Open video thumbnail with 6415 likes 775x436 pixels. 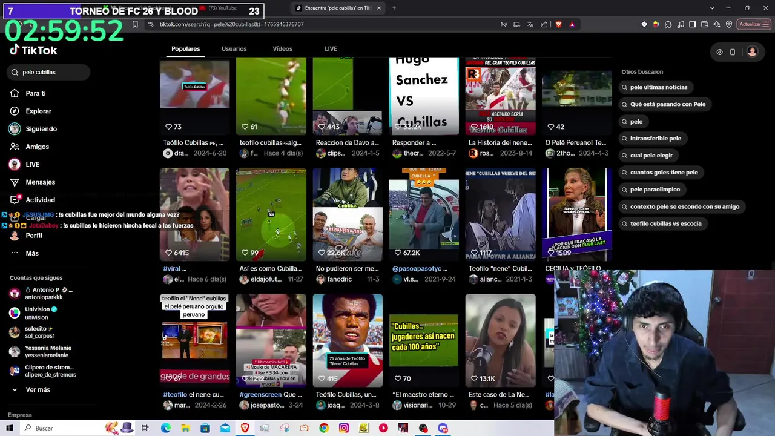194,214
